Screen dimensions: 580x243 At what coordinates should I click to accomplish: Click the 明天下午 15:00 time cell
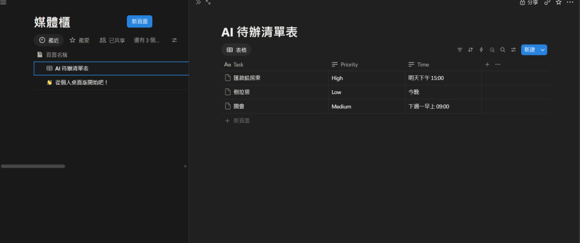[x=443, y=78]
